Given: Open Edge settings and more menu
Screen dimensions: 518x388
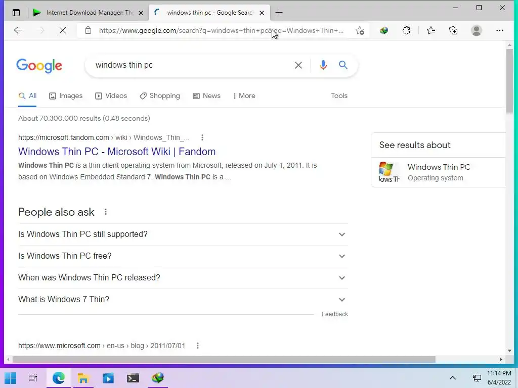Looking at the screenshot, I should pyautogui.click(x=499, y=30).
